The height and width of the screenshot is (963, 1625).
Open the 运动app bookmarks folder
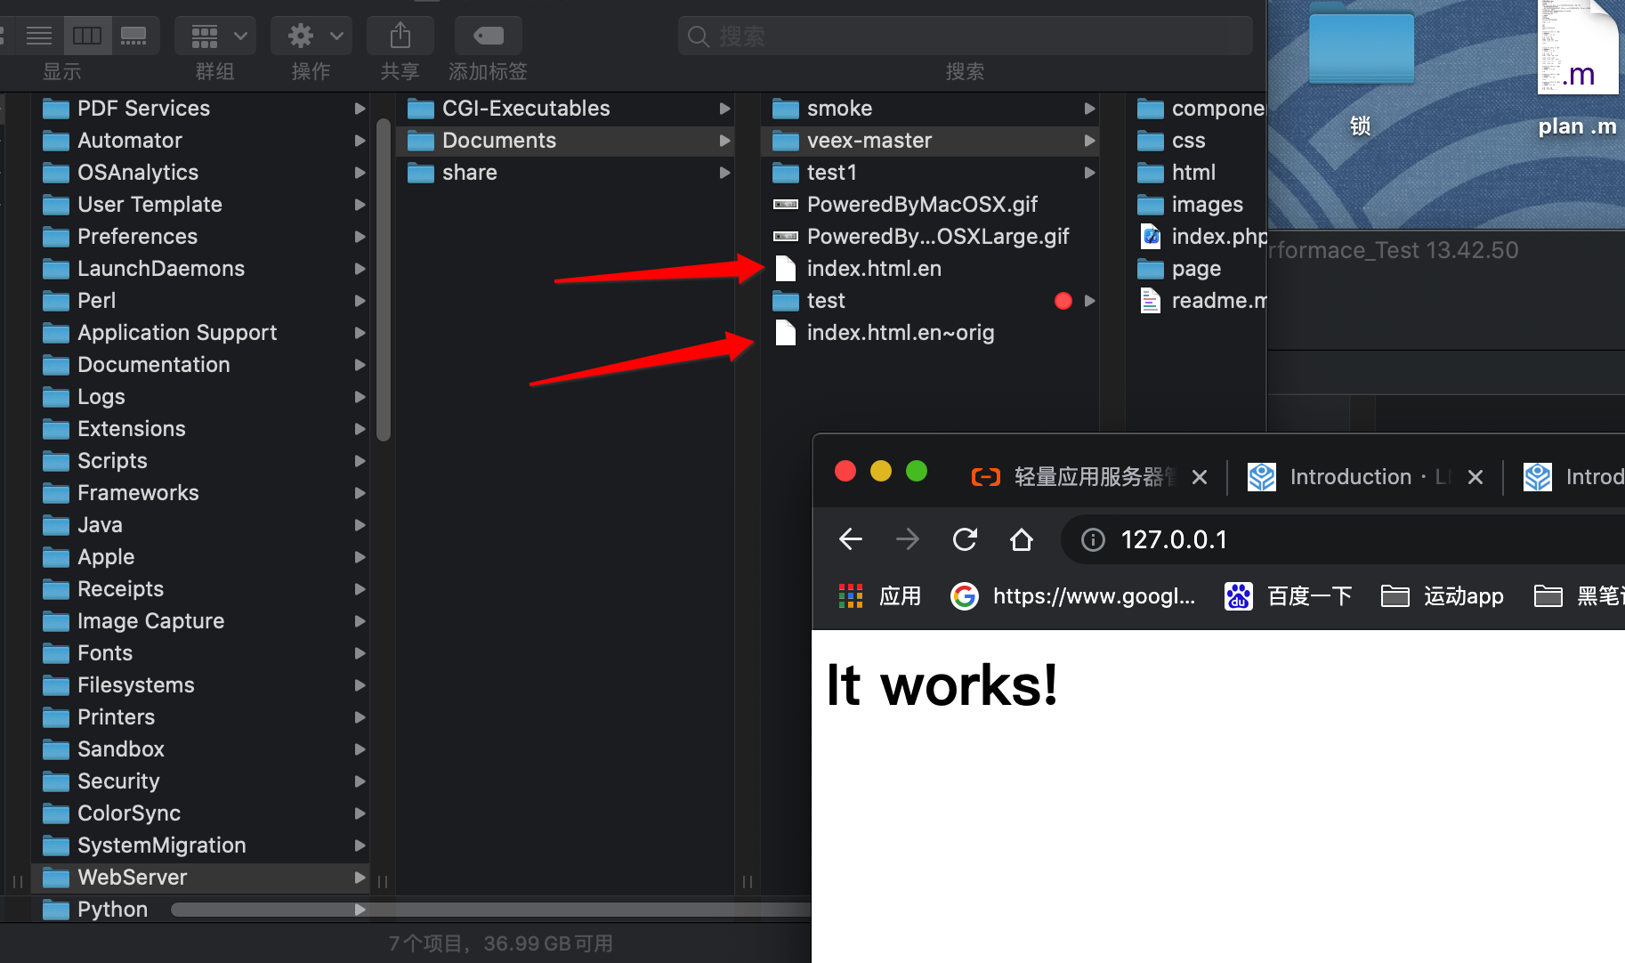tap(1441, 596)
